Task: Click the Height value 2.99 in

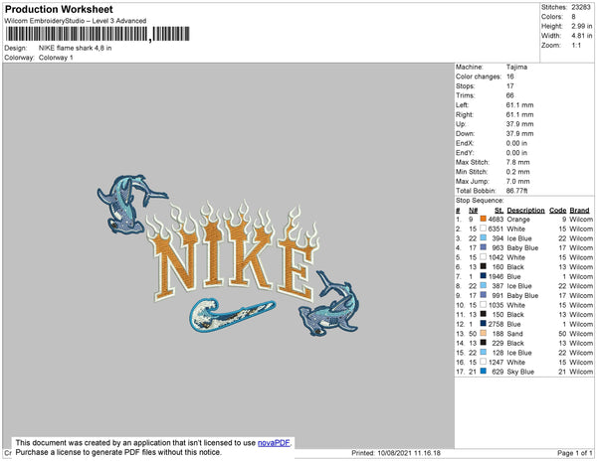Action: click(582, 26)
